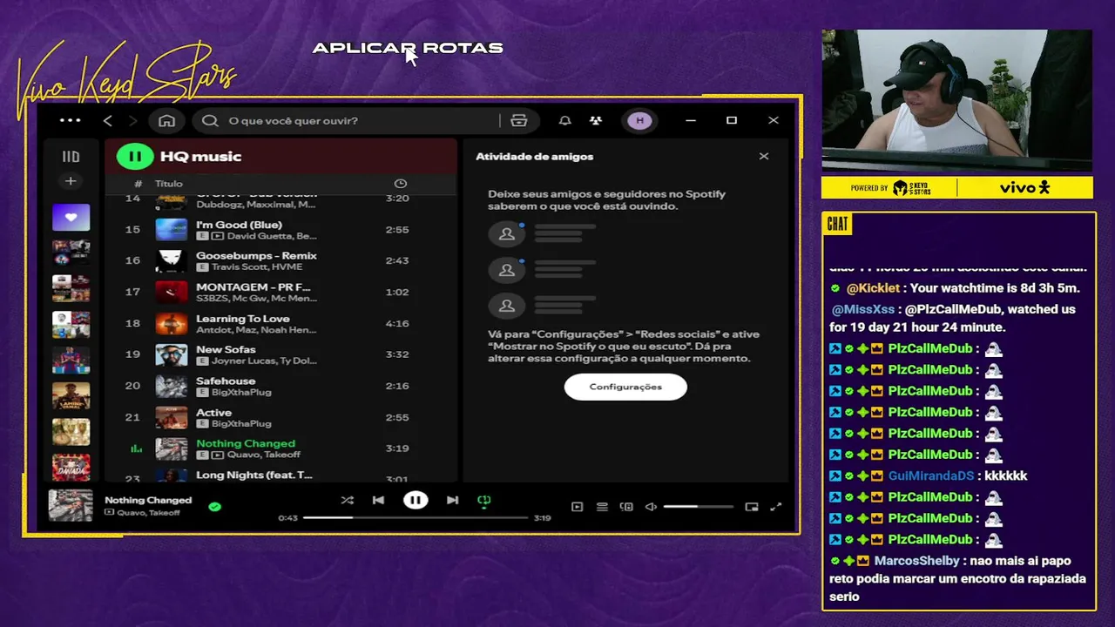Select track 'Goosebumps - Remix'
The width and height of the screenshot is (1115, 627).
tap(280, 260)
